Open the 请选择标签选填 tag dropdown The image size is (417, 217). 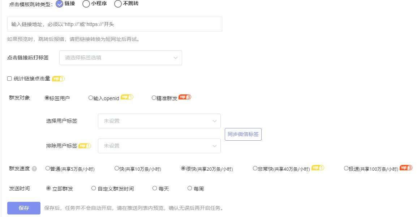point(120,58)
